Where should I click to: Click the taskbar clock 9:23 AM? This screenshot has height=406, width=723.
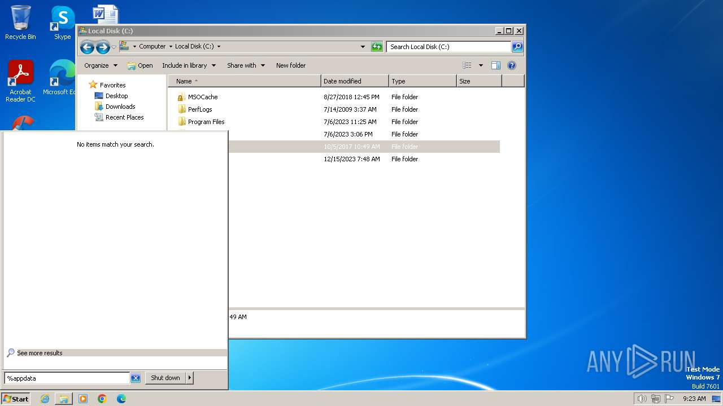point(694,399)
